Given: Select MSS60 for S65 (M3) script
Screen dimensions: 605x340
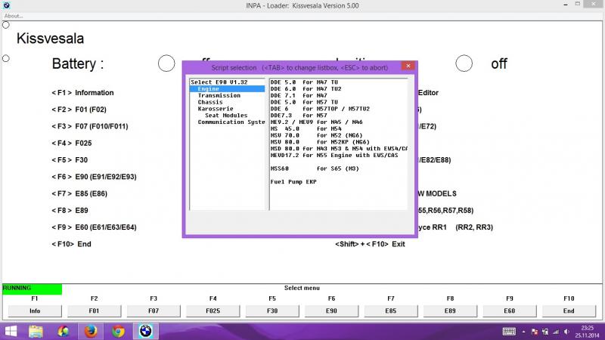Looking at the screenshot, I should pyautogui.click(x=312, y=169).
